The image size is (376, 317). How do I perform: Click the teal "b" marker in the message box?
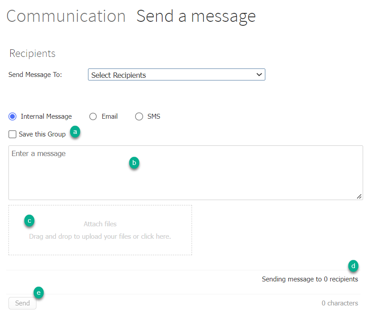click(134, 163)
